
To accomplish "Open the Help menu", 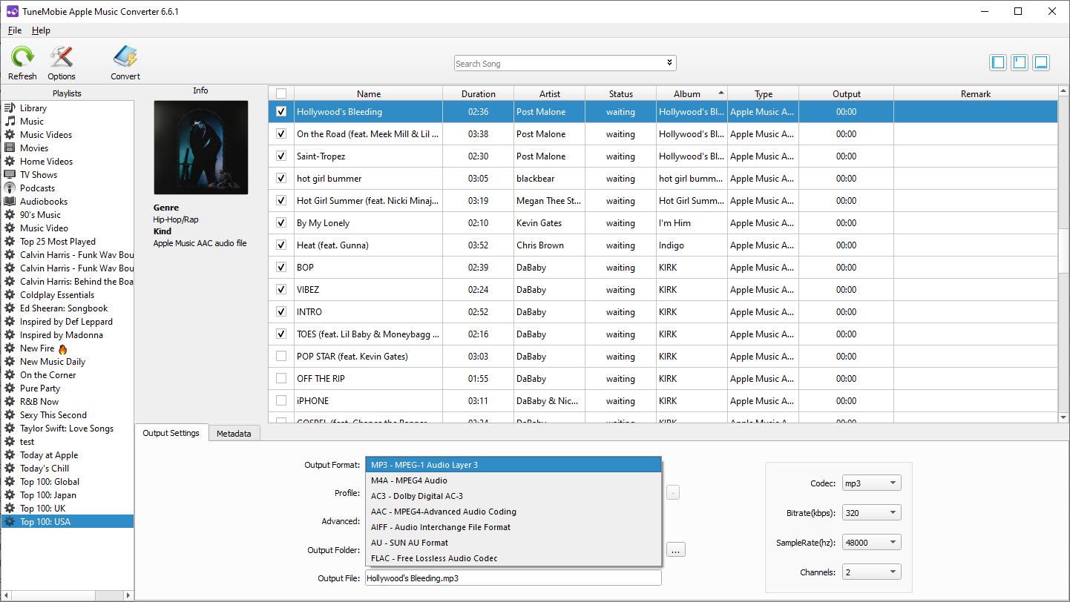I will [x=41, y=30].
